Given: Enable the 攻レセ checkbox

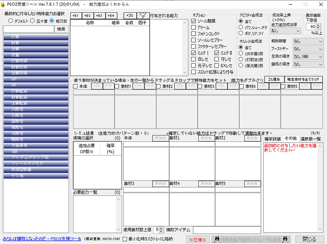Looking at the screenshot, I should [193, 59].
